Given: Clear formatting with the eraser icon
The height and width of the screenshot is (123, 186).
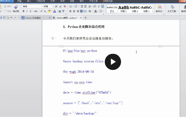Looking at the screenshot, I should pyautogui.click(x=65, y=6).
